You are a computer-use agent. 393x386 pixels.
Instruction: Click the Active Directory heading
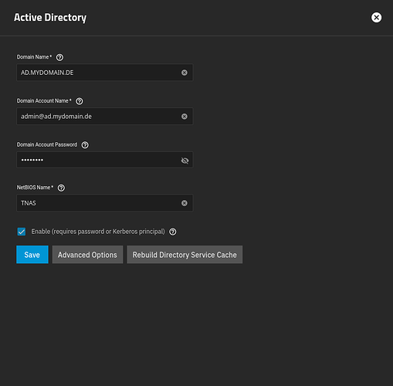point(50,18)
